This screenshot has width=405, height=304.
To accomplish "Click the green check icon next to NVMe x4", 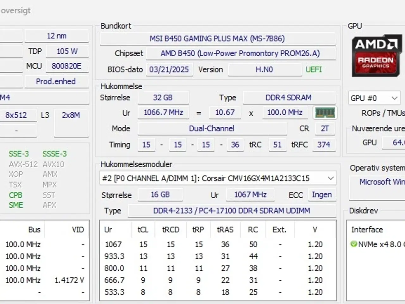I will click(x=354, y=244).
